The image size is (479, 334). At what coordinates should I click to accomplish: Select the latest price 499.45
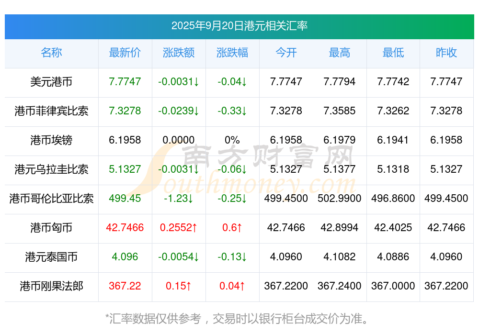[125, 199]
